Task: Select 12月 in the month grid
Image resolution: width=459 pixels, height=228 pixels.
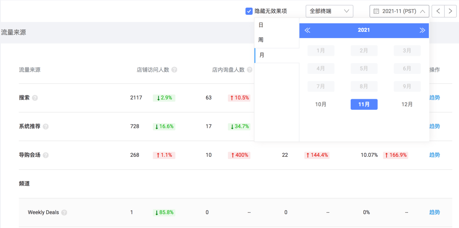Action: 407,104
